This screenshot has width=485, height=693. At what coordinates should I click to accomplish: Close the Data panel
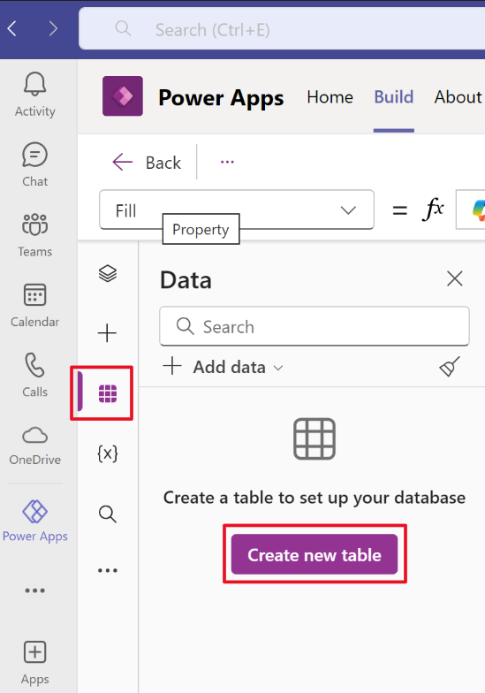pyautogui.click(x=454, y=279)
